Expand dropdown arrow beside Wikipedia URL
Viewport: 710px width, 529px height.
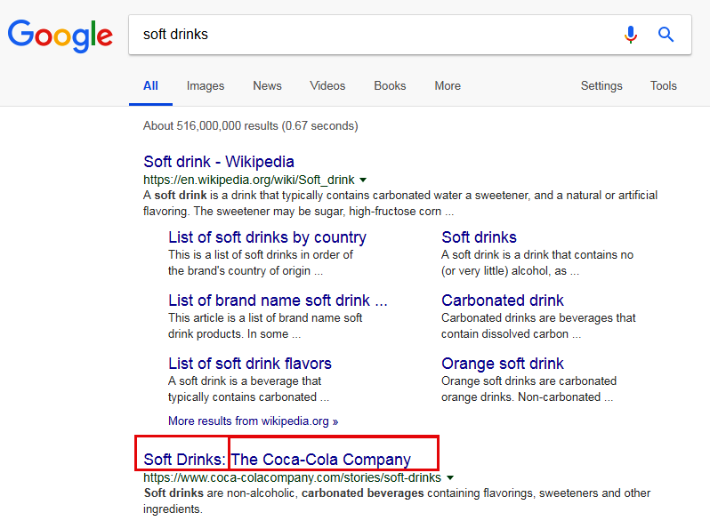363,180
